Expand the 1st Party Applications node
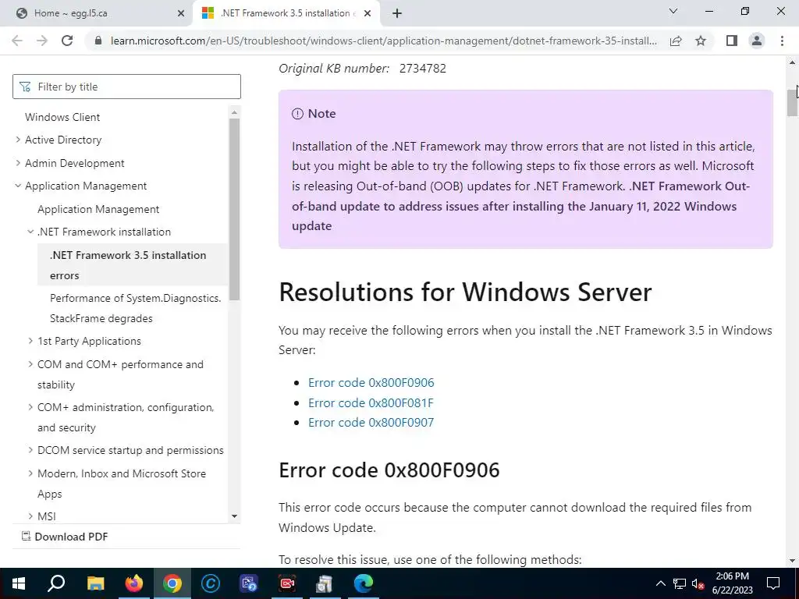799x599 pixels. pos(30,341)
